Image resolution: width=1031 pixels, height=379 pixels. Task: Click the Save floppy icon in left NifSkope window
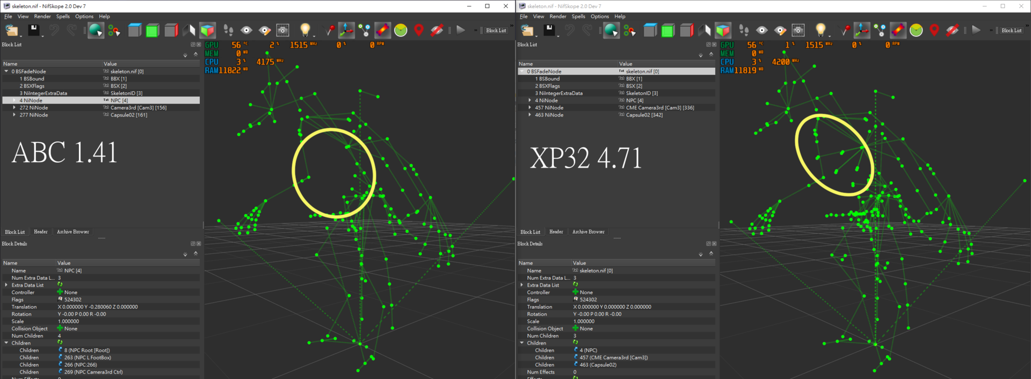pyautogui.click(x=34, y=31)
